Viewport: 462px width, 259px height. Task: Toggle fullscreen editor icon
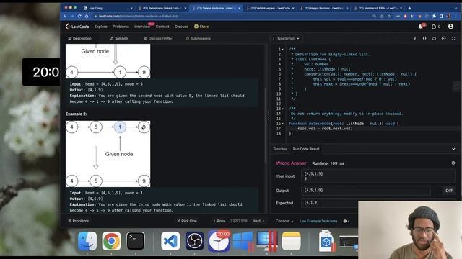453,38
